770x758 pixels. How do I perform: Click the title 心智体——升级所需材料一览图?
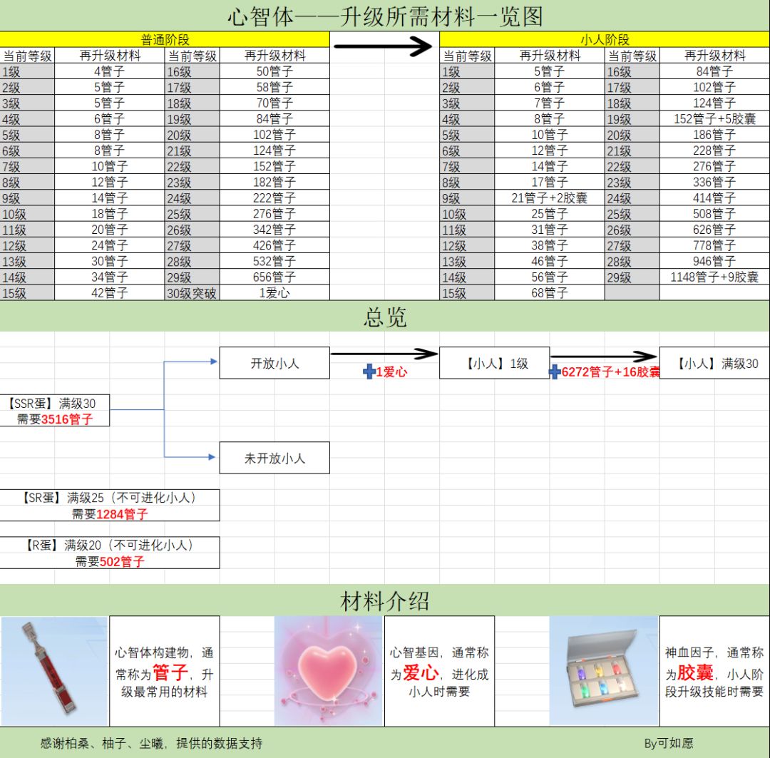[x=385, y=16]
